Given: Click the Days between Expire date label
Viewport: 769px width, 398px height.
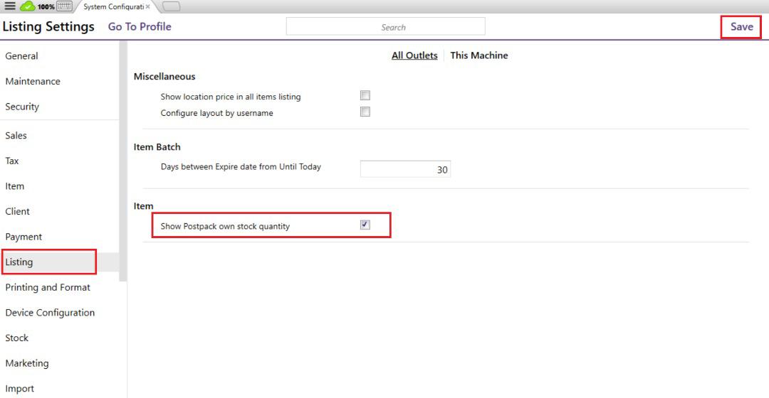Looking at the screenshot, I should coord(241,167).
